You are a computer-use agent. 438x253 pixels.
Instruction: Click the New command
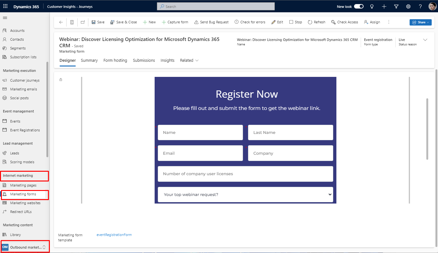[149, 22]
